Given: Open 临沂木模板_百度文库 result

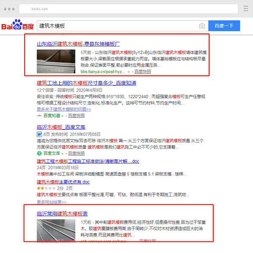Looking at the screenshot, I should (61, 127).
